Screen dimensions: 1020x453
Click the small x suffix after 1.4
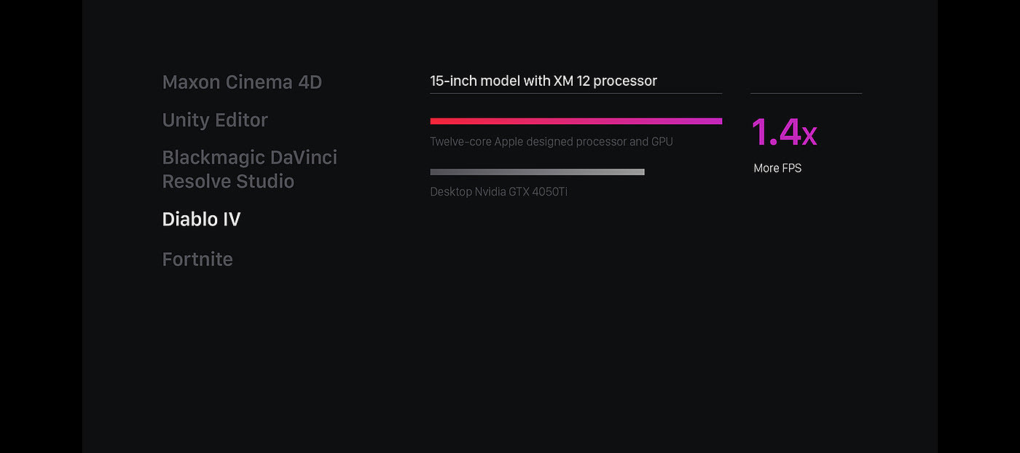809,136
